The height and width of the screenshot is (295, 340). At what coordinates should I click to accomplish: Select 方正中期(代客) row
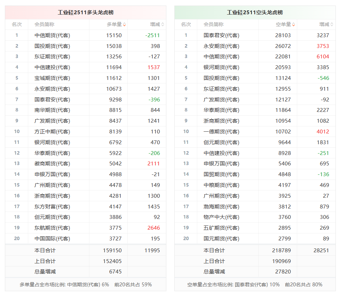(x=86, y=132)
